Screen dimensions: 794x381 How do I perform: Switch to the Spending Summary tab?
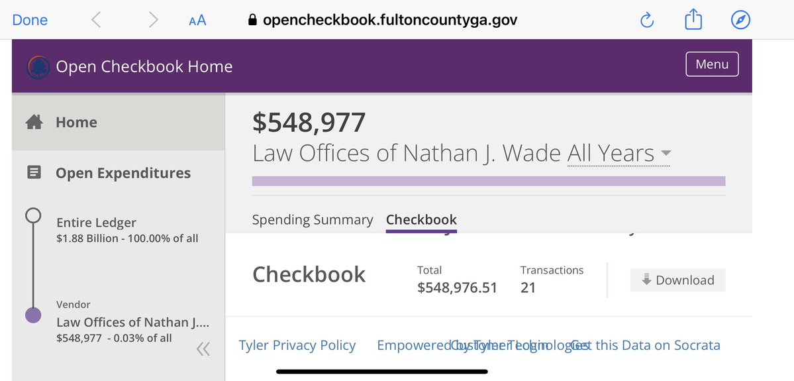coord(313,220)
